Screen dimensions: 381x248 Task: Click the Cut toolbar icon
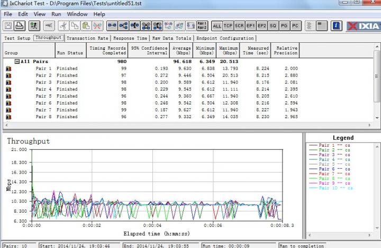(63, 26)
